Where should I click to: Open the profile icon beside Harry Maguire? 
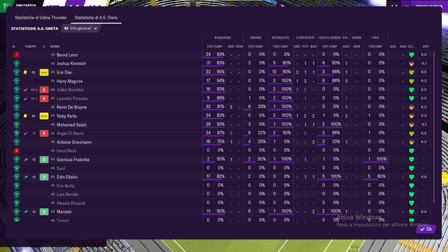pos(53,81)
